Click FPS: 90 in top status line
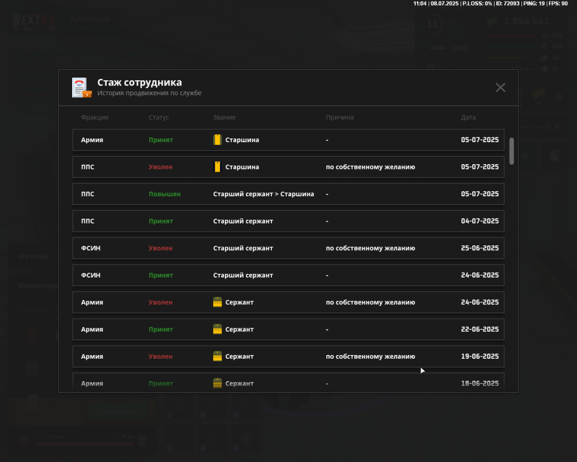The image size is (577, 462). tap(558, 3)
